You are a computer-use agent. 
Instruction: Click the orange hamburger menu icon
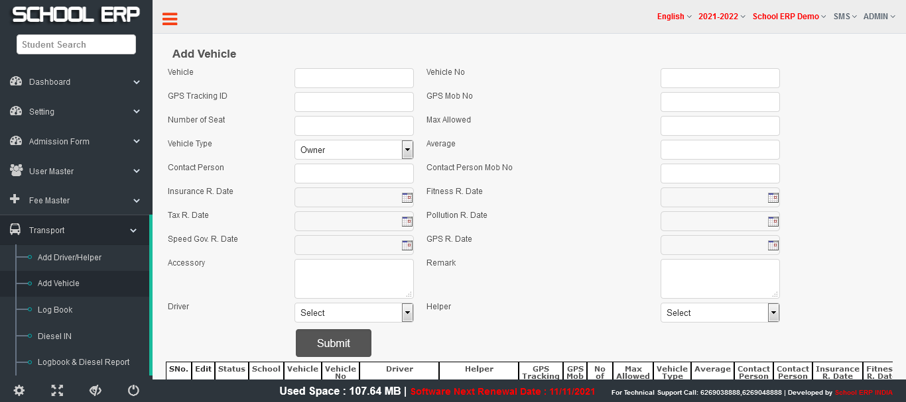[x=170, y=19]
